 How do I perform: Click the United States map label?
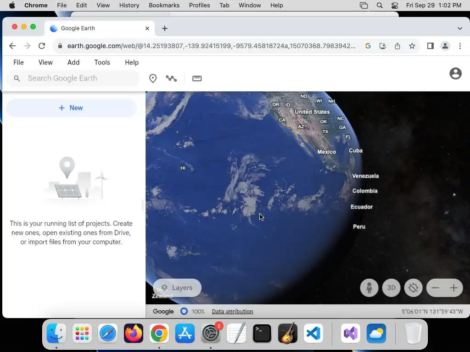tap(312, 112)
